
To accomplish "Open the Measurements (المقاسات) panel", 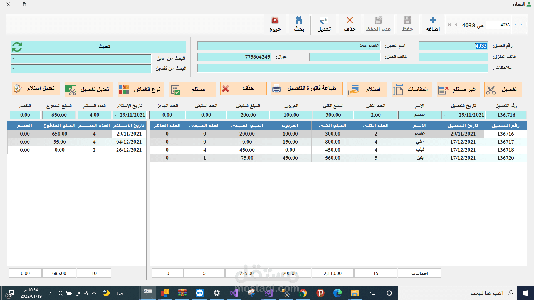I will point(412,89).
